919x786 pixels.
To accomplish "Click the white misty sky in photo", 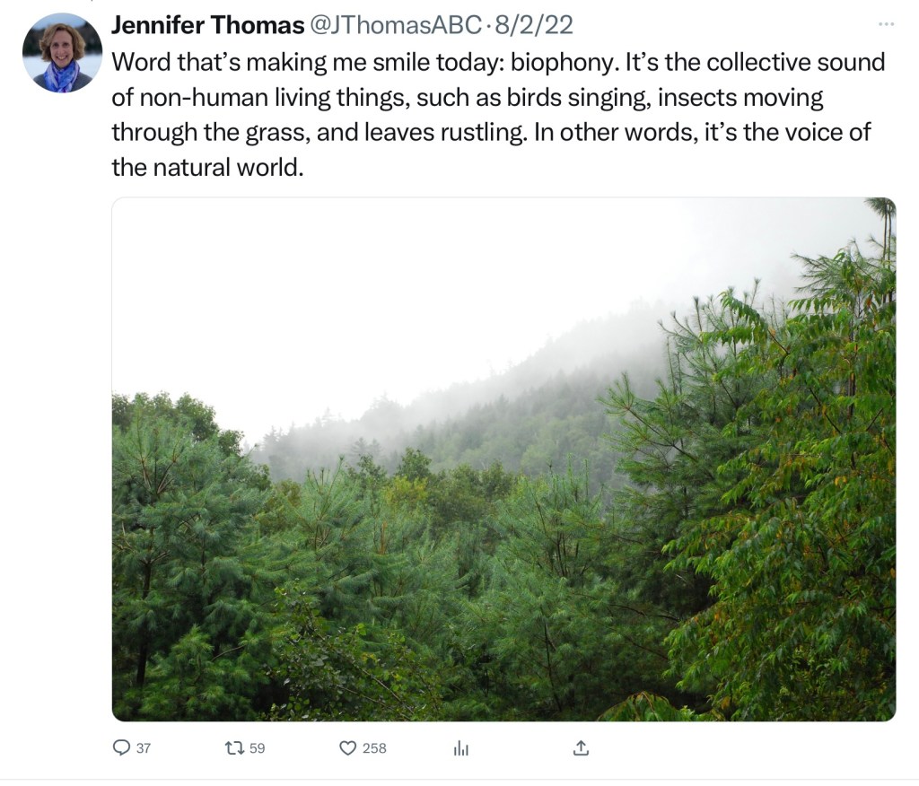I will 359,287.
